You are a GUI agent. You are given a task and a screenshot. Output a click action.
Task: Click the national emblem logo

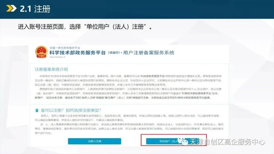pos(41,52)
